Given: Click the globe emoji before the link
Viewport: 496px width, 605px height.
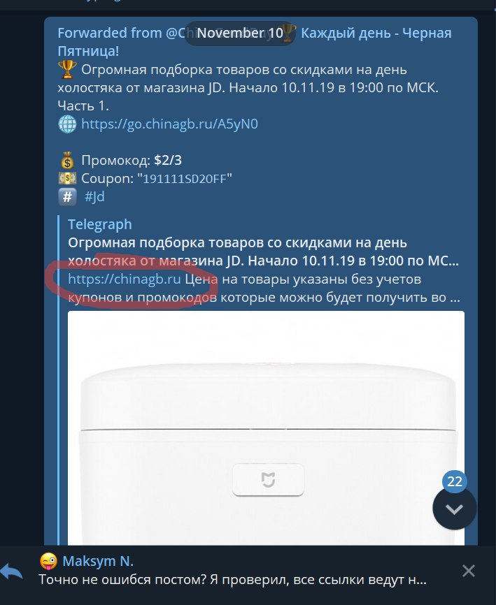Looking at the screenshot, I should [67, 124].
